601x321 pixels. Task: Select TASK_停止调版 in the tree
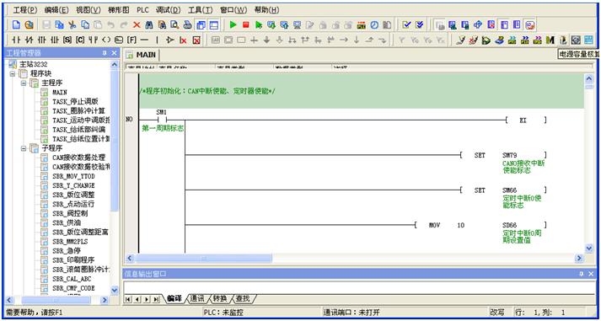[x=75, y=101]
